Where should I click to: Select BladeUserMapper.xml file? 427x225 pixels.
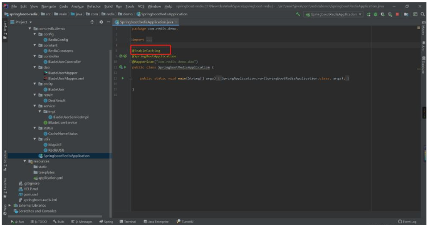pyautogui.click(x=64, y=78)
